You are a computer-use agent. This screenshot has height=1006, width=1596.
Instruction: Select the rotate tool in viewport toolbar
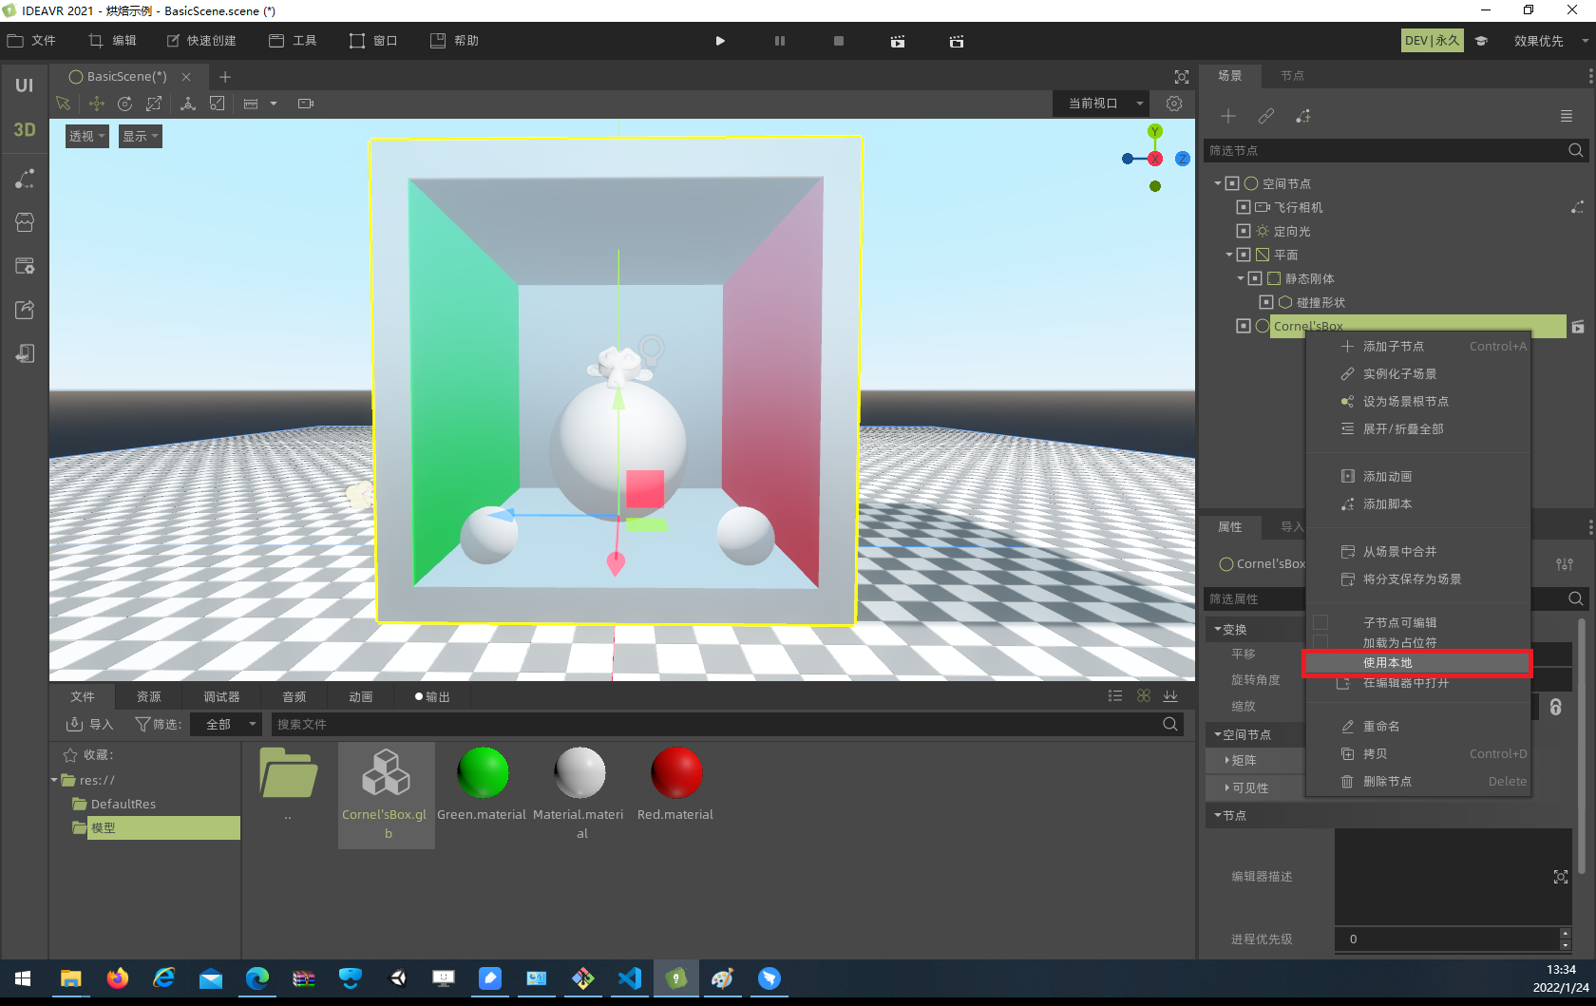click(124, 104)
